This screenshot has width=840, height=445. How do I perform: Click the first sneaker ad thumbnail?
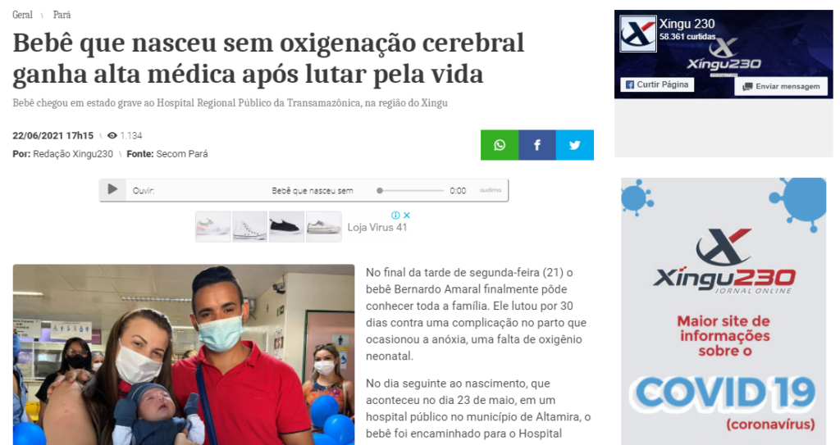(213, 226)
